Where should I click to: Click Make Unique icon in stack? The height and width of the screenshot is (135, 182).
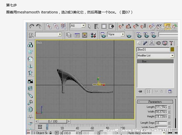(156, 91)
